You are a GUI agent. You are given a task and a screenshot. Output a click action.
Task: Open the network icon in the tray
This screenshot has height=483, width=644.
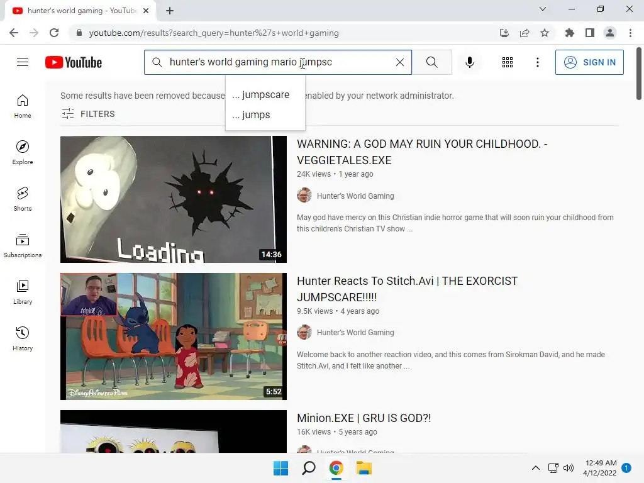pos(553,468)
